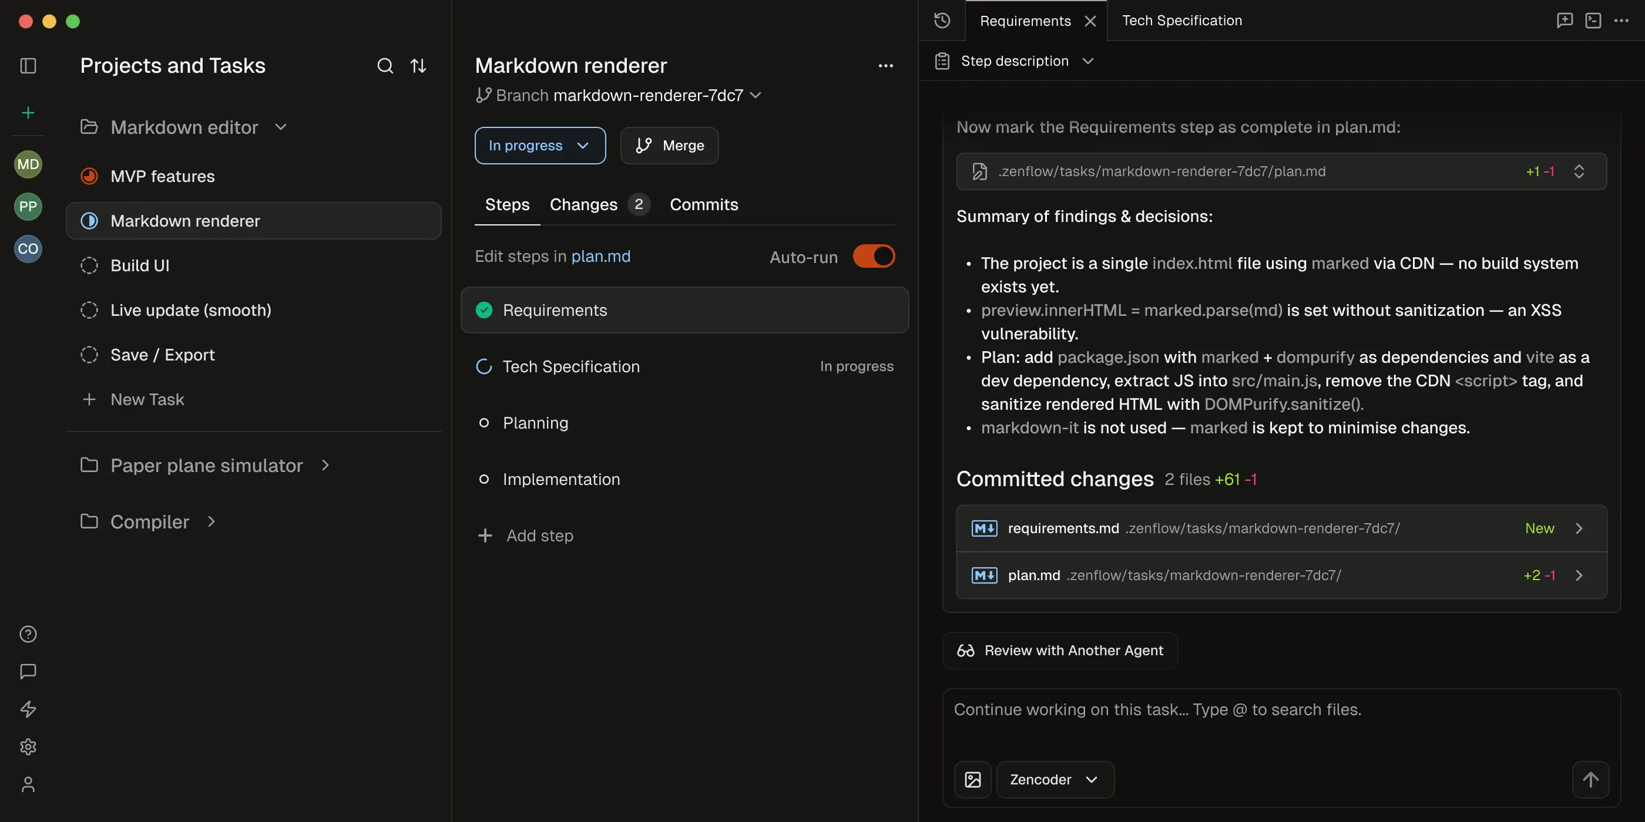Screen dimensions: 1645x822
Task: Open the terminal panel icon
Action: [1593, 21]
